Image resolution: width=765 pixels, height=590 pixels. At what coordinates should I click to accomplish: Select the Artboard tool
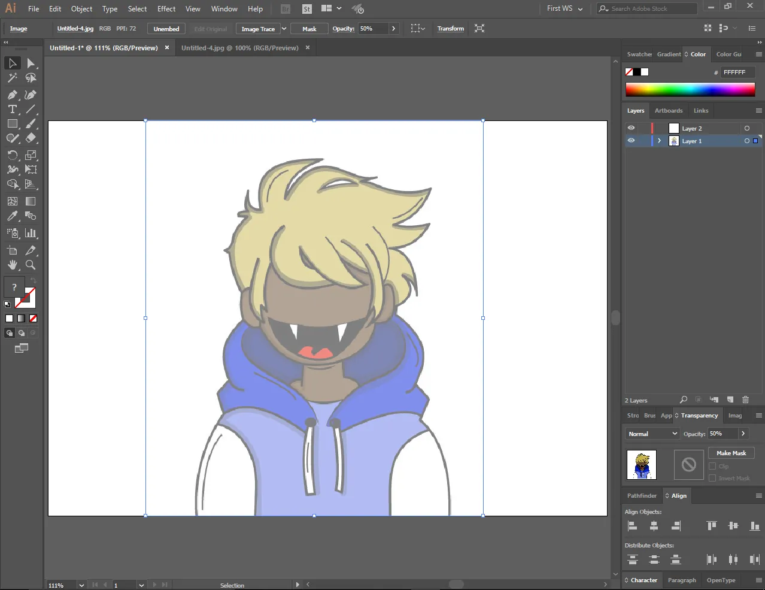tap(13, 250)
